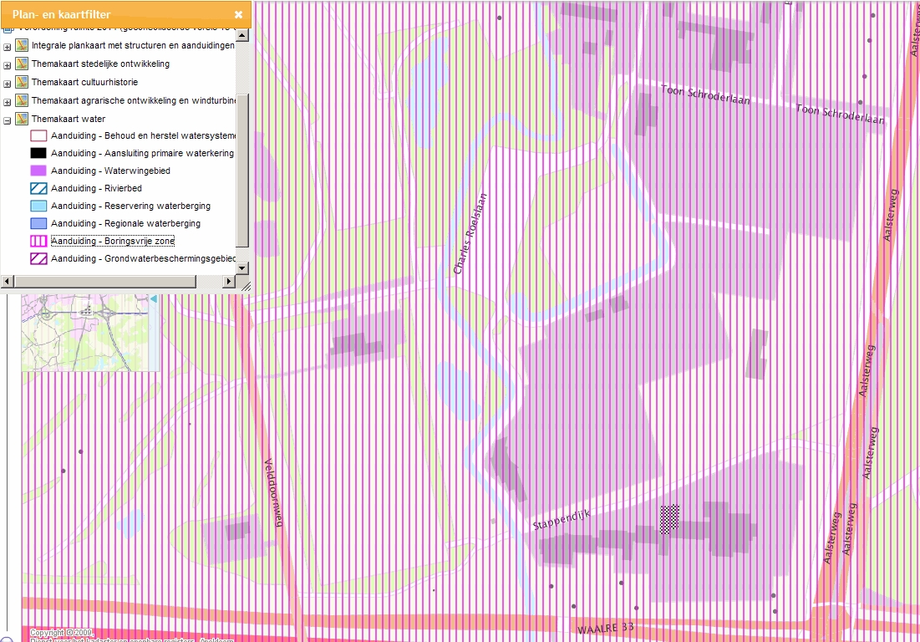
Task: Click the filter panel's scroll-down arrow
Action: click(x=241, y=268)
